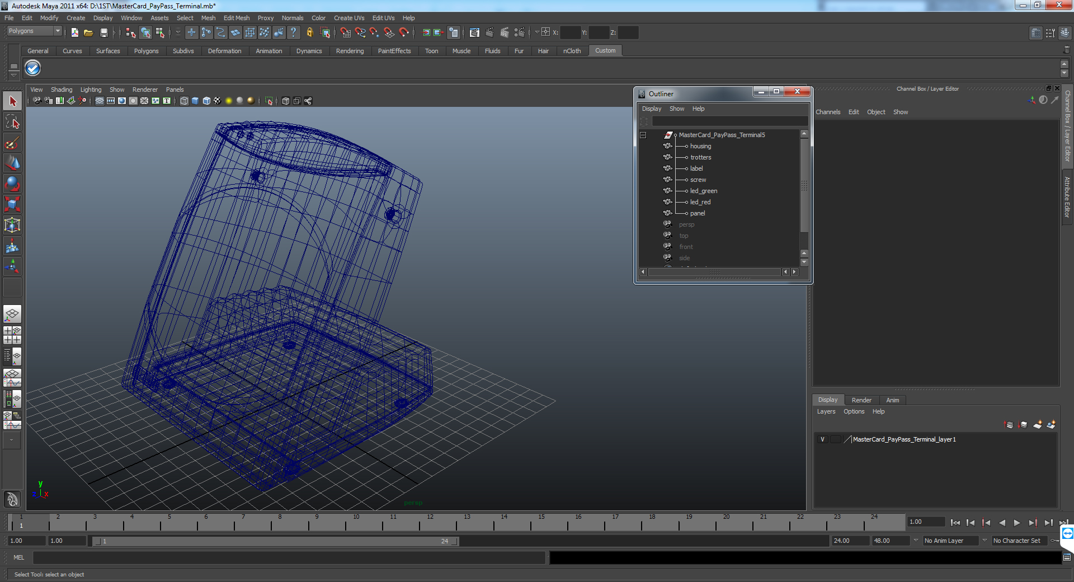Screen dimensions: 1074x582
Task: Open the Edit Mesh menu
Action: point(236,18)
